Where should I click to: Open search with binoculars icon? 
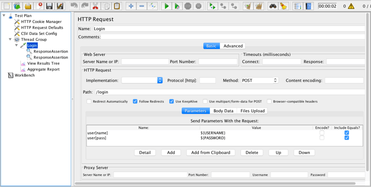pos(273,6)
